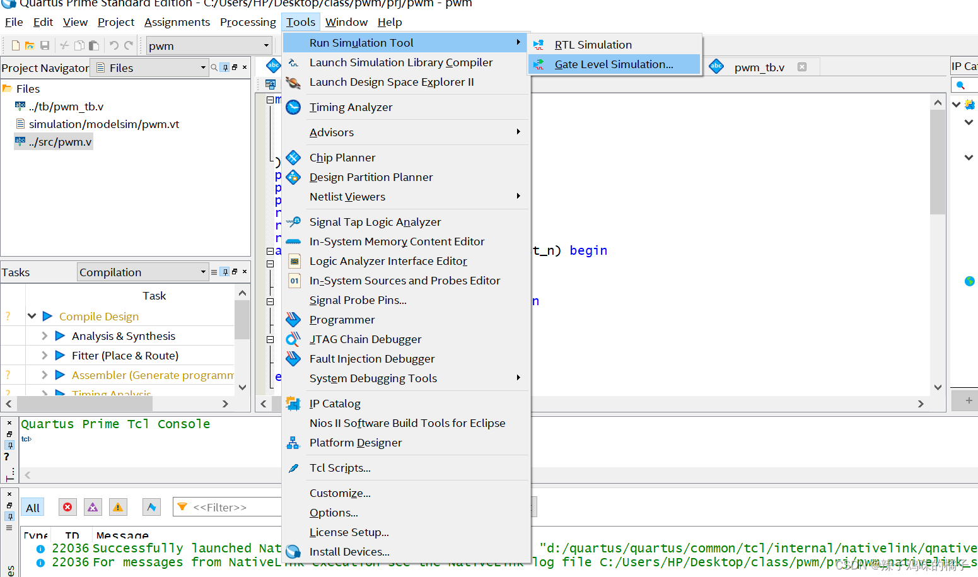Toggle the All messages filter button
Screen dimensions: 978x577
coord(33,508)
